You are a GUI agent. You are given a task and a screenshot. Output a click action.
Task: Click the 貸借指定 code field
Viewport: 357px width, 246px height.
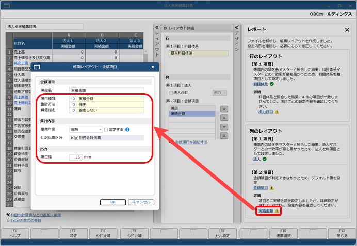(73, 110)
